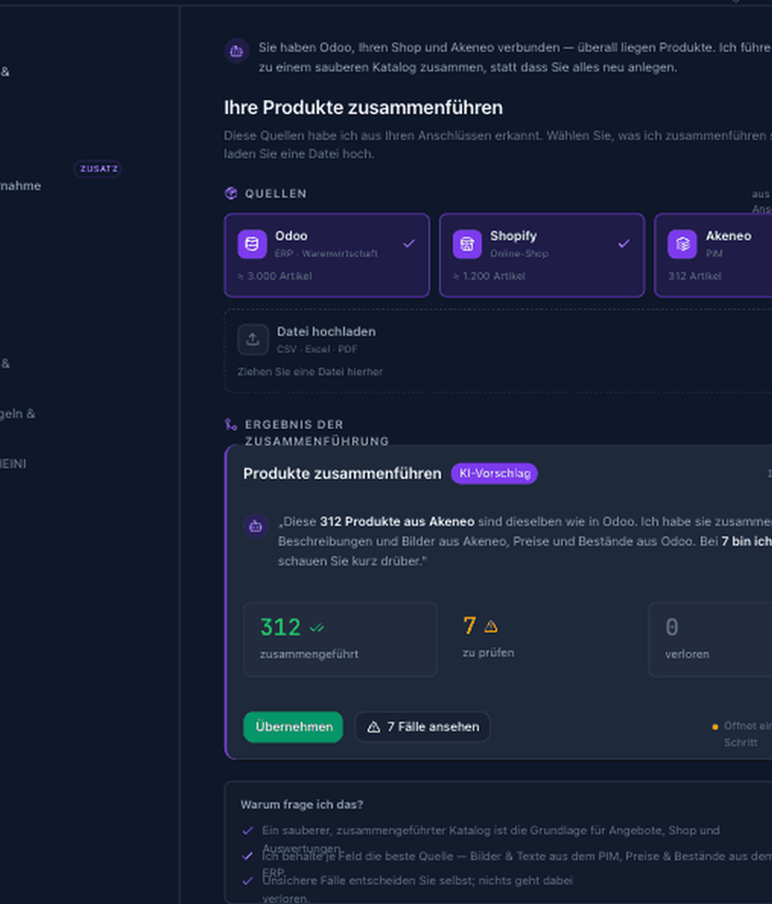Click the Akeneo PIM icon
The image size is (772, 904).
(x=682, y=244)
